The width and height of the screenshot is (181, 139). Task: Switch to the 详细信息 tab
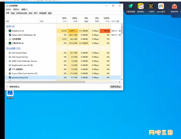[x=43, y=13]
